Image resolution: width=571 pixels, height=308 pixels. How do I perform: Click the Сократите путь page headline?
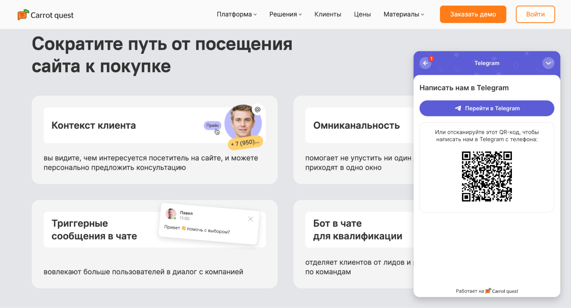tap(162, 55)
